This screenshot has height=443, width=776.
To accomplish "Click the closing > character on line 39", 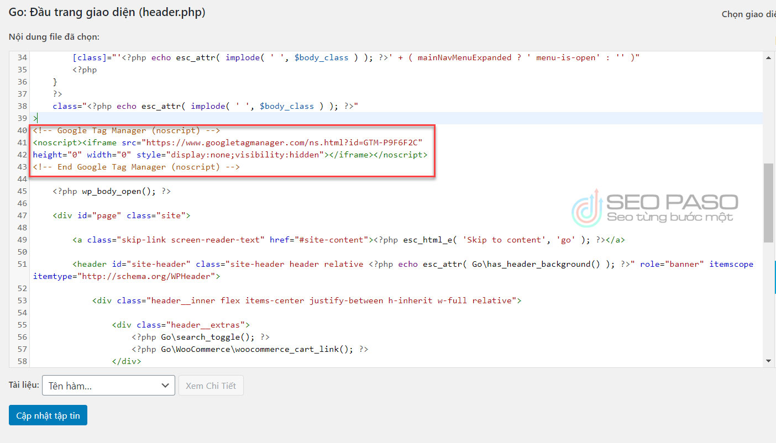I will pos(35,118).
